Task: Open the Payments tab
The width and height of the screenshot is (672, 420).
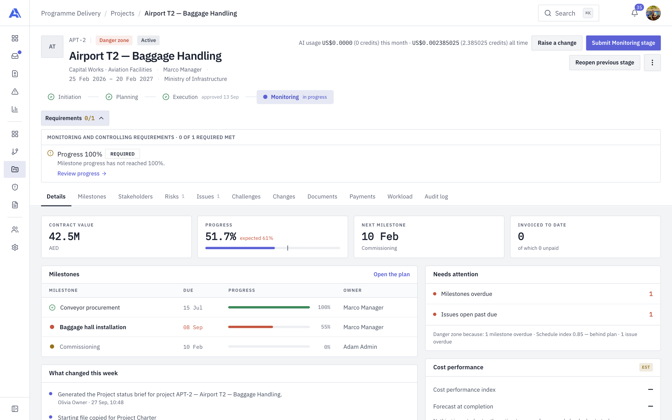Action: 362,197
